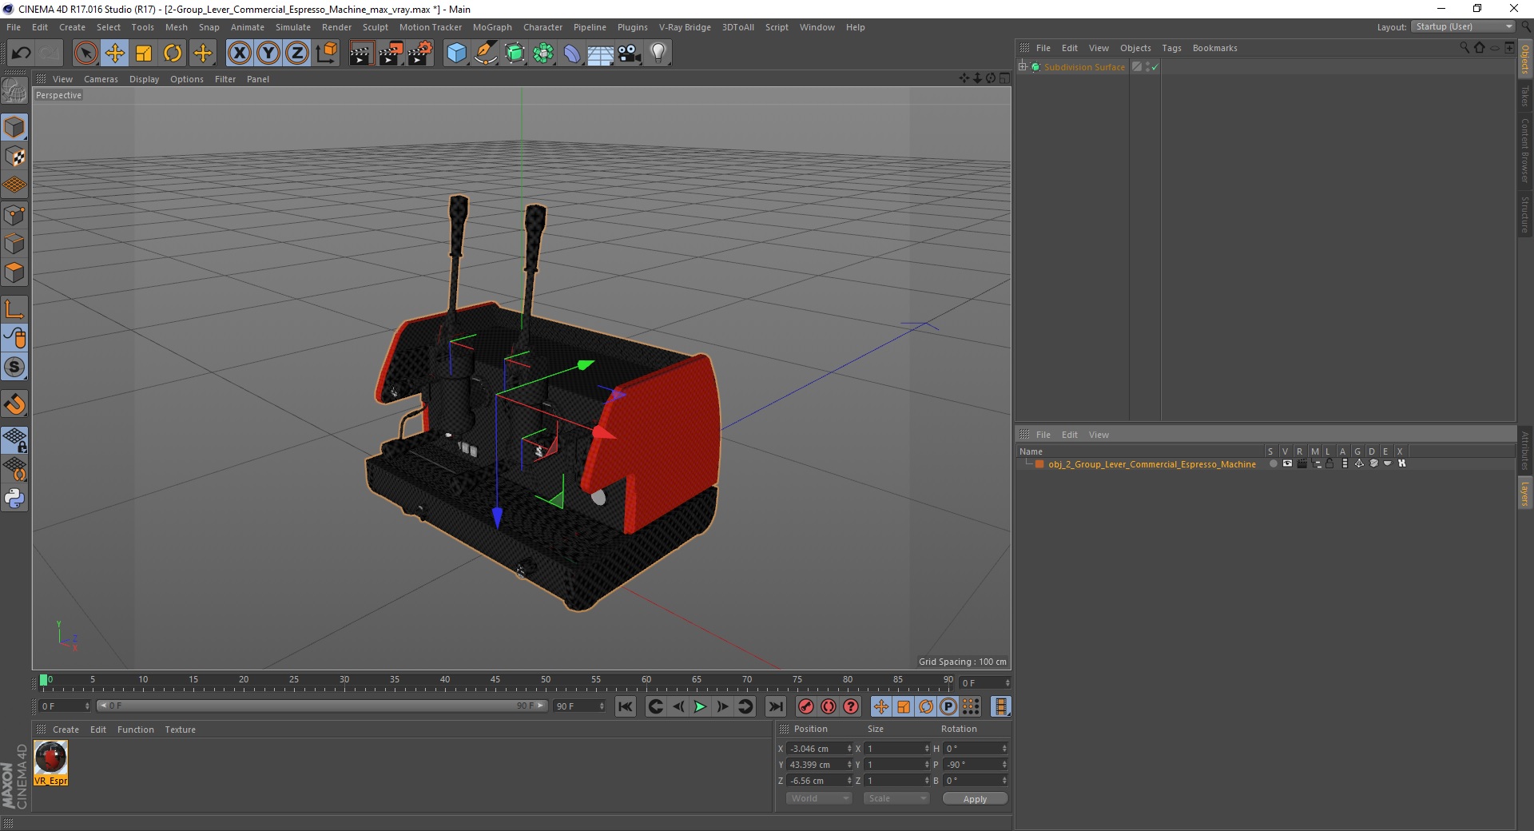Open material manager Texture menu
Screen dimensions: 1534x831
point(180,730)
